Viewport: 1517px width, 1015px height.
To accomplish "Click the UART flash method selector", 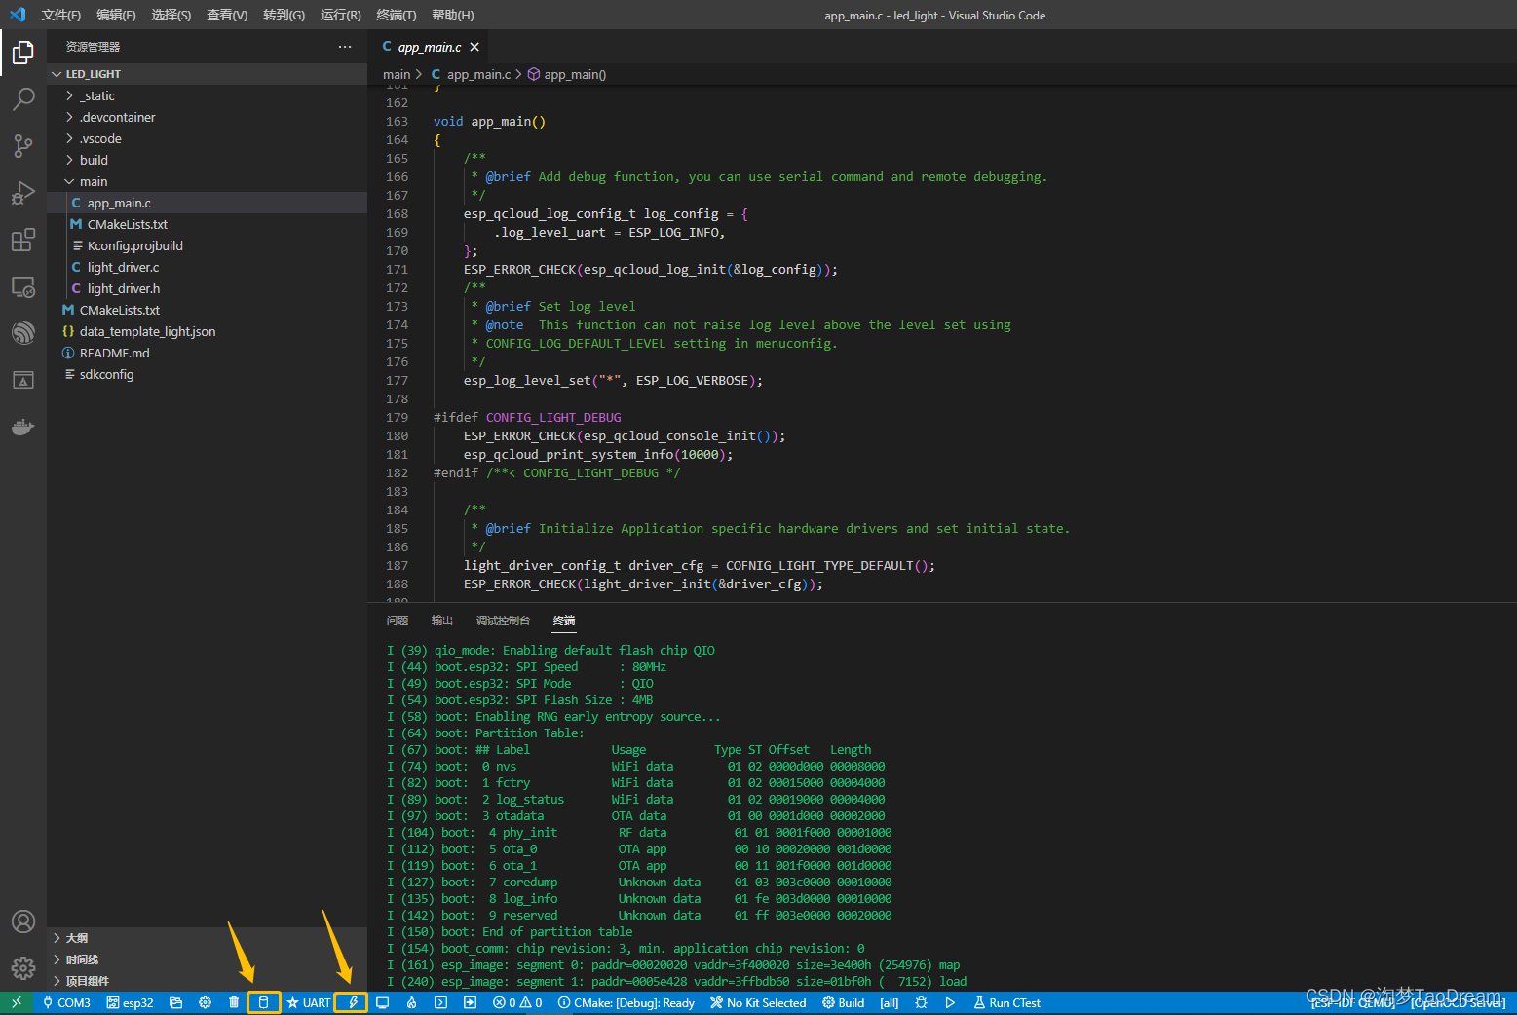I will coord(309,1002).
